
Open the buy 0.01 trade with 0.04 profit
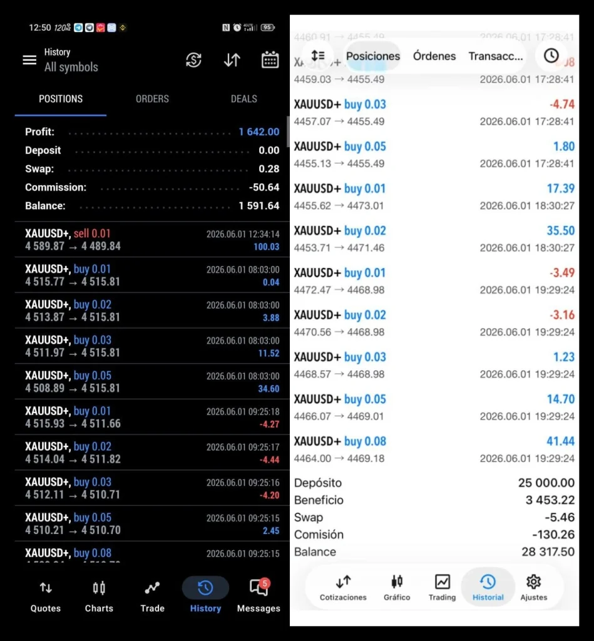click(152, 275)
